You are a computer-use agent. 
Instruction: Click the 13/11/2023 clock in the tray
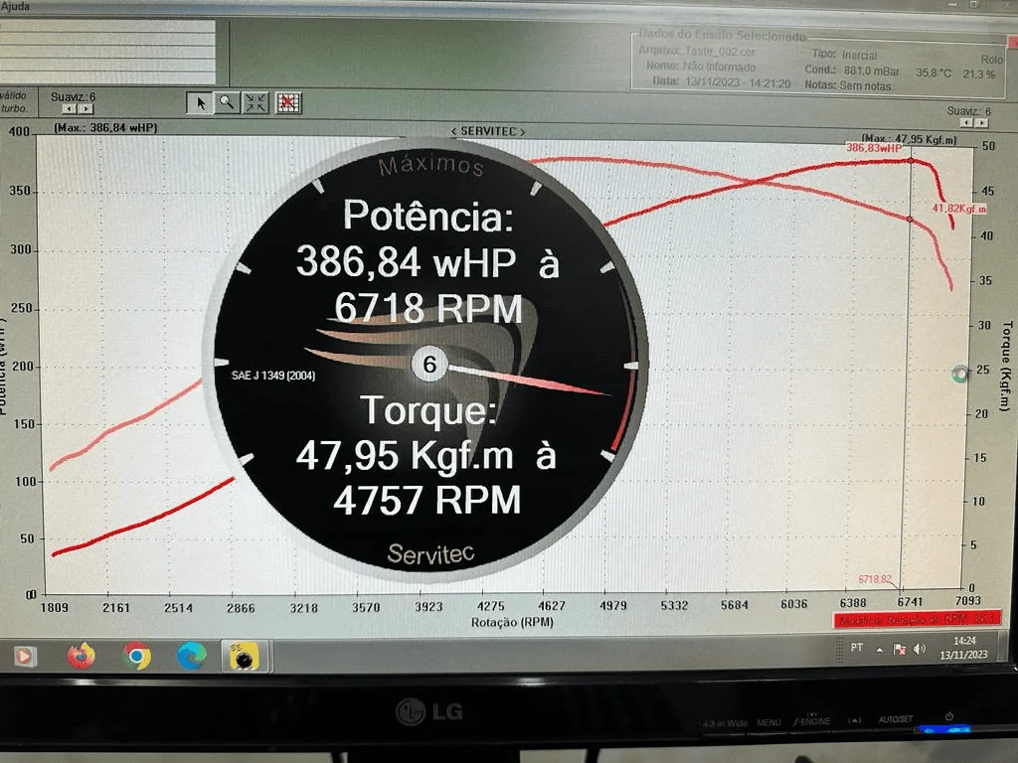[962, 654]
